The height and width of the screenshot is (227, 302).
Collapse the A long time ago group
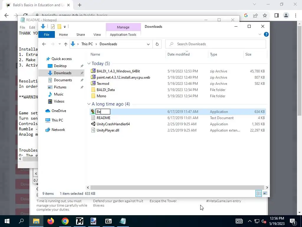point(89,104)
